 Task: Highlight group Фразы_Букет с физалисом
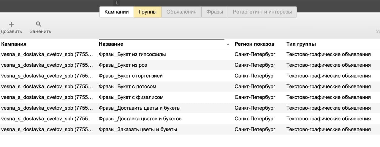pyautogui.click(x=131, y=97)
